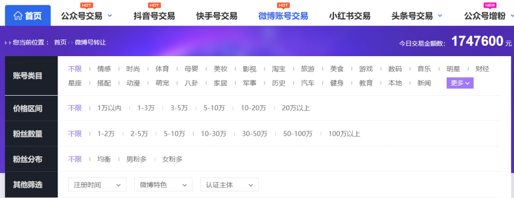The height and width of the screenshot is (198, 514).
Task: Filter by 游戏 account category
Action: 366,69
